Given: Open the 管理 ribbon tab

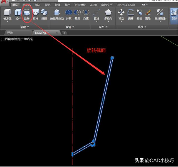Looking at the screenshot, I should click(58, 5).
